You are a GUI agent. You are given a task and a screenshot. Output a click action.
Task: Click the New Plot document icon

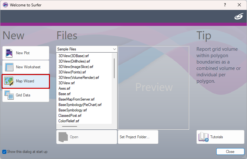pyautogui.click(x=9, y=53)
